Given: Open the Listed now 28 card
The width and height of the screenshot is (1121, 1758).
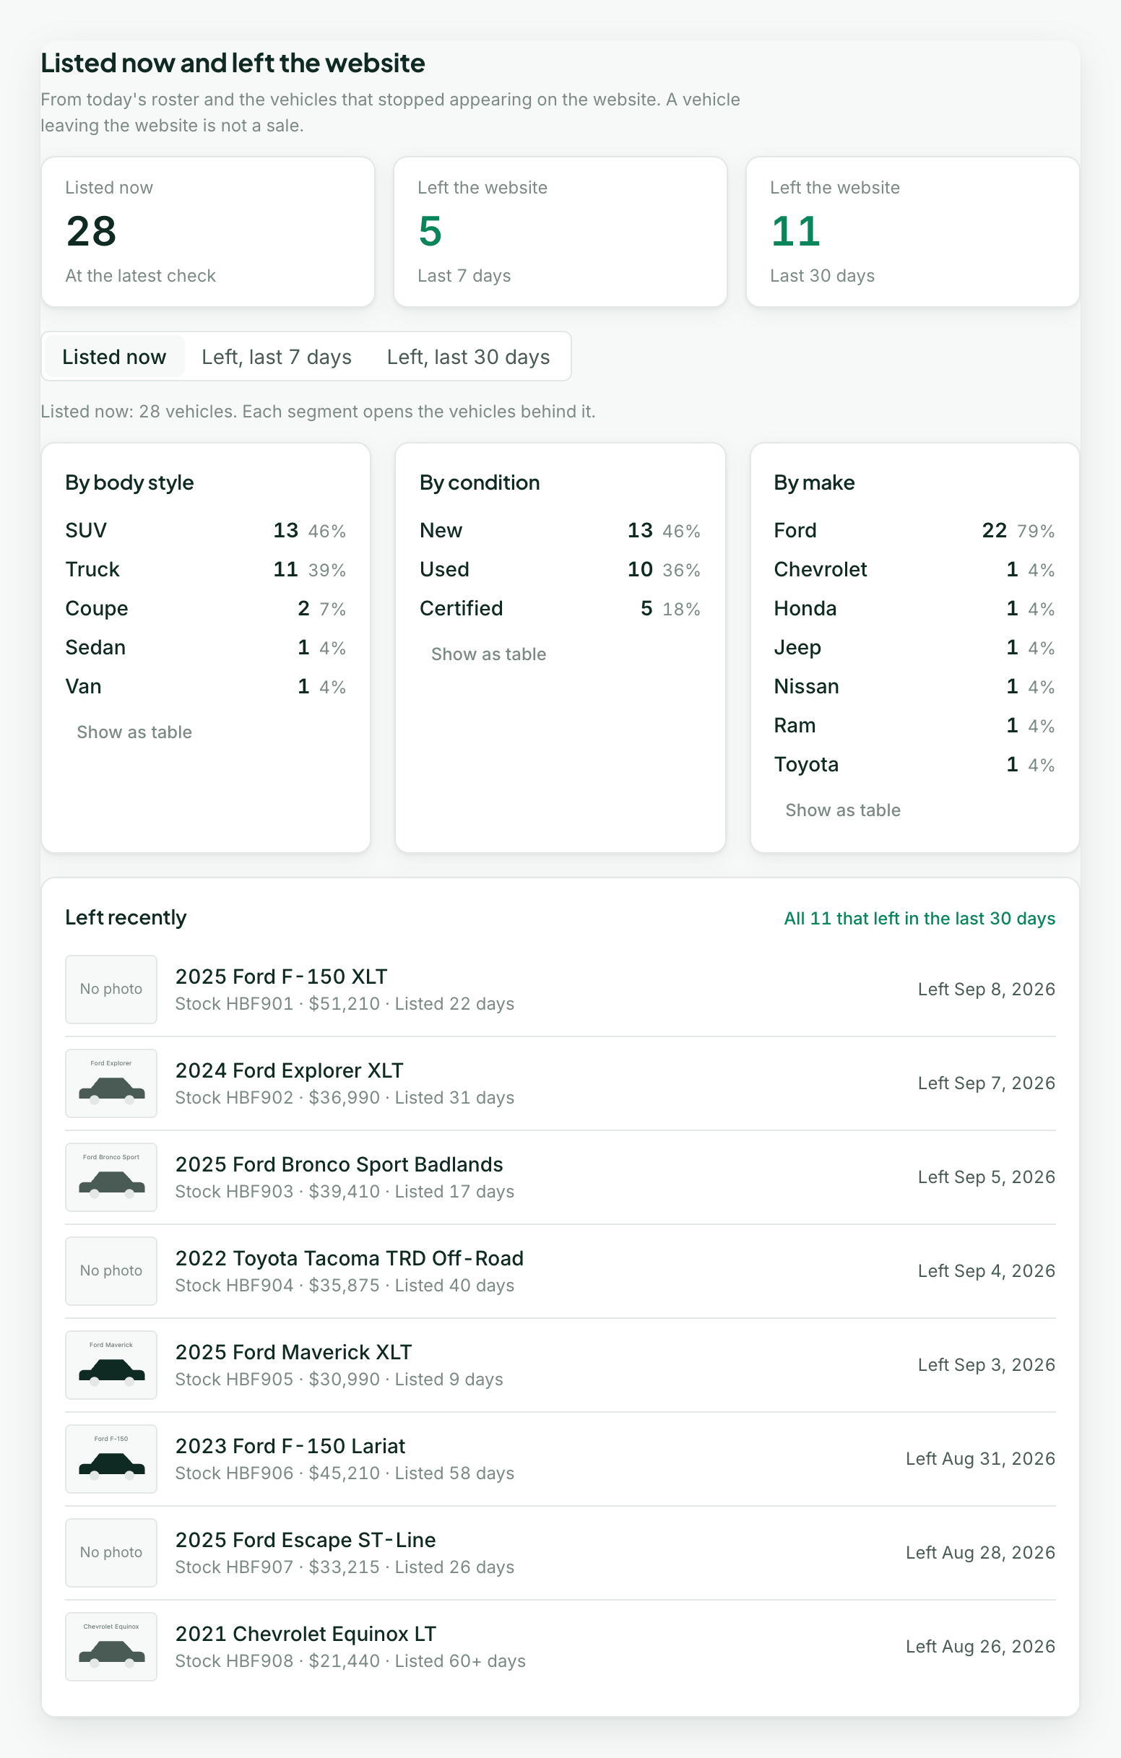Looking at the screenshot, I should 208,231.
